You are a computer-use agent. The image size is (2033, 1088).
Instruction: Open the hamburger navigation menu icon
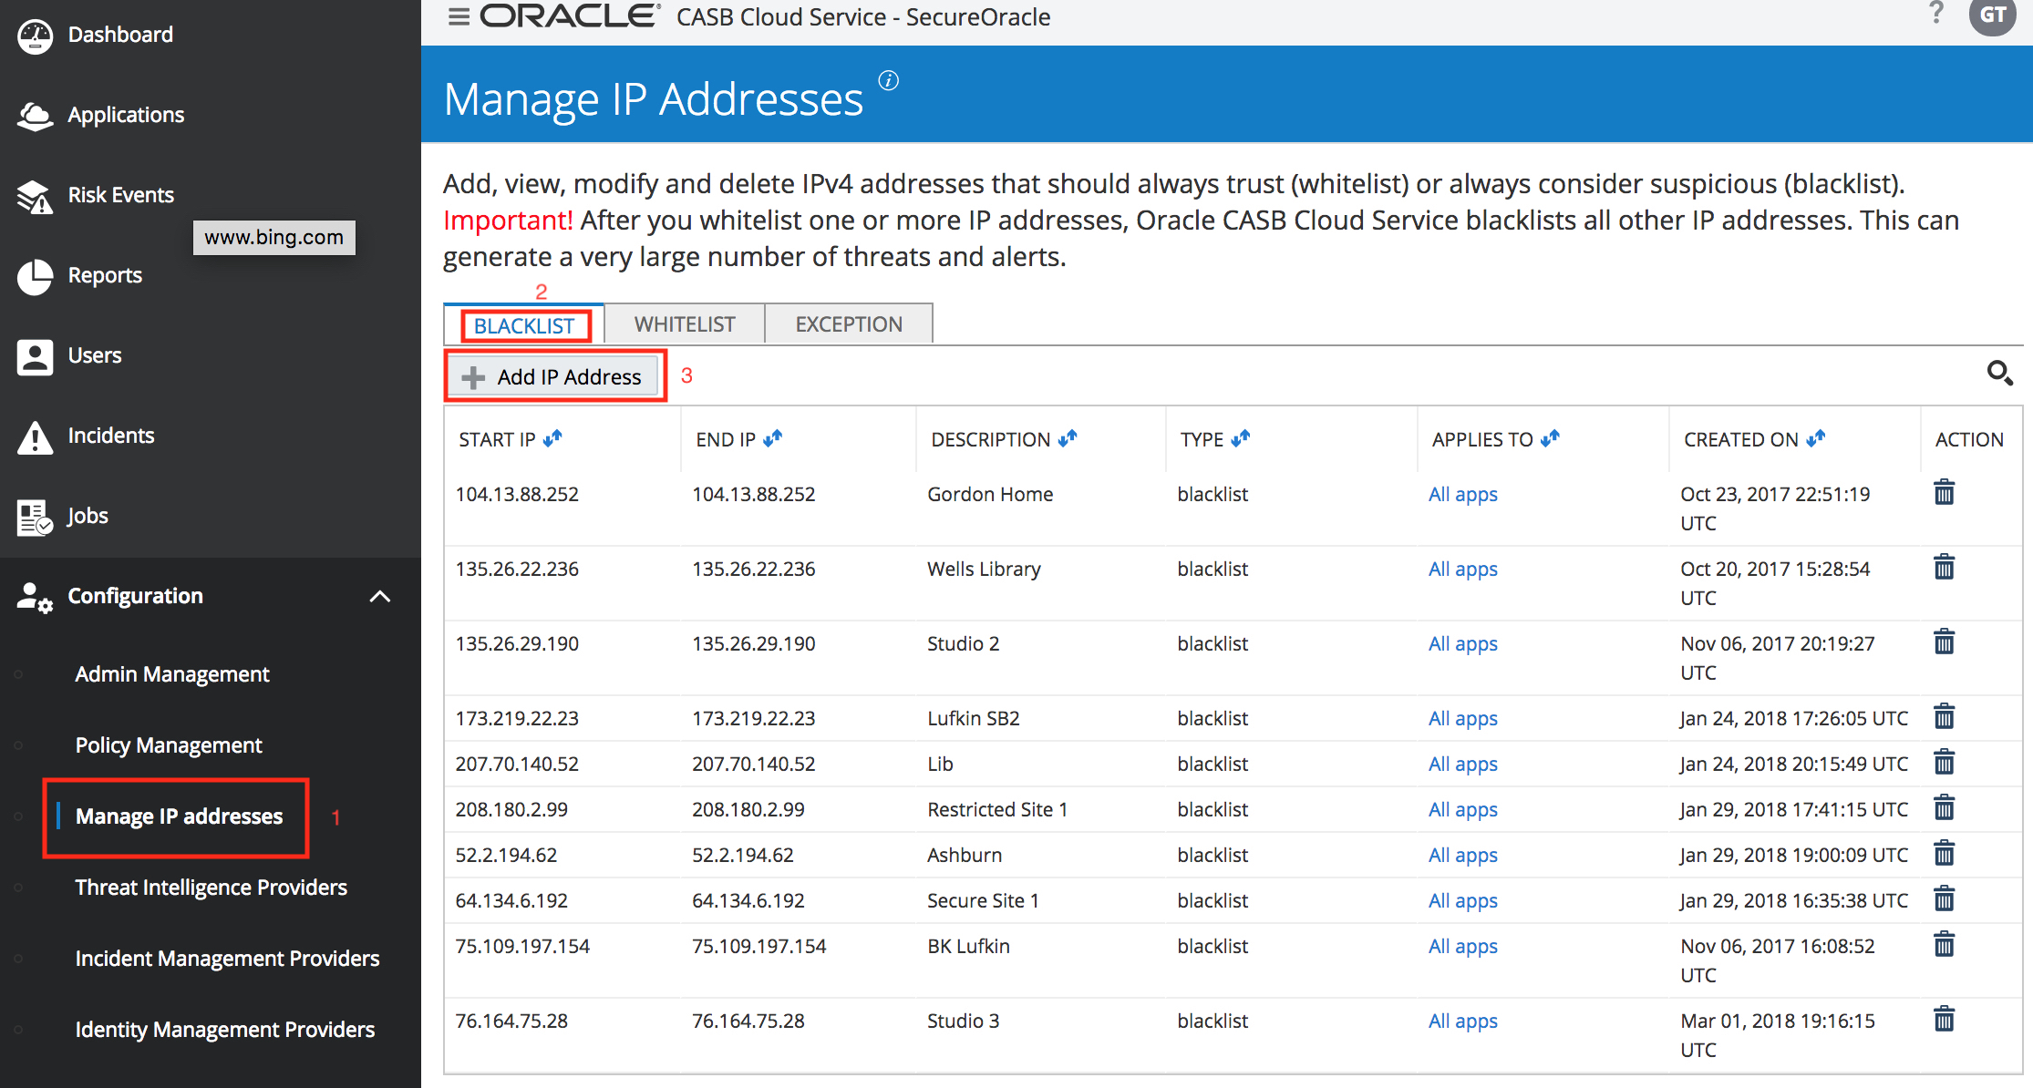pyautogui.click(x=459, y=16)
